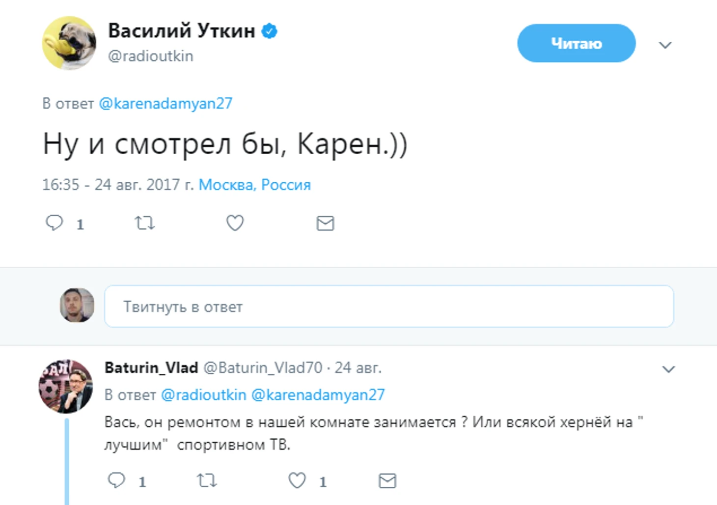Click the Твитнуть в ответ reply field
The width and height of the screenshot is (717, 505).
(x=388, y=307)
